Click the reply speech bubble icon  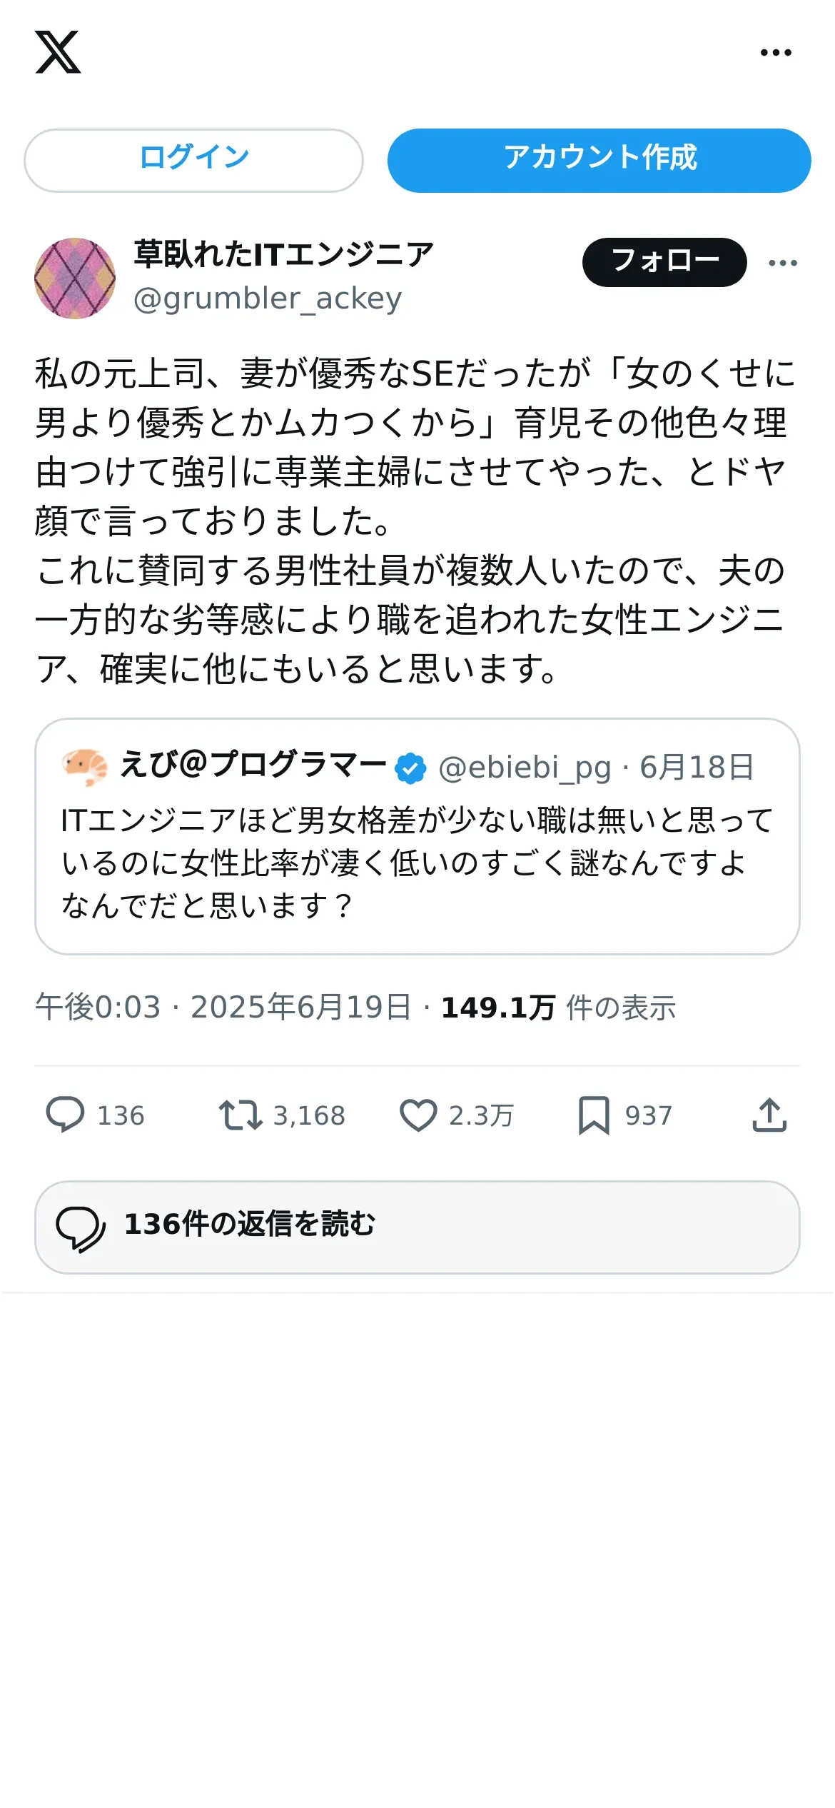point(65,1115)
